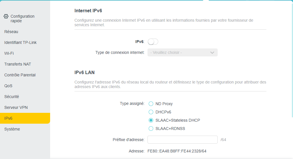This screenshot has width=293, height=159.
Task: Go to Identifiant TP-Link page
Action: click(20, 42)
